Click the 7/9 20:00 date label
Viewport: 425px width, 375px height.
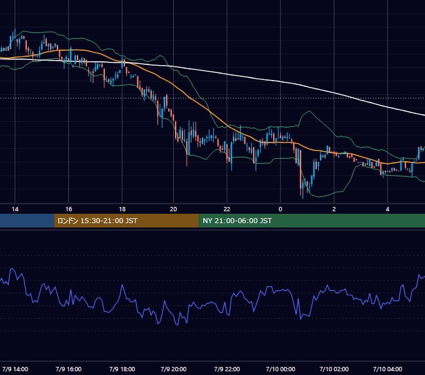pos(174,369)
